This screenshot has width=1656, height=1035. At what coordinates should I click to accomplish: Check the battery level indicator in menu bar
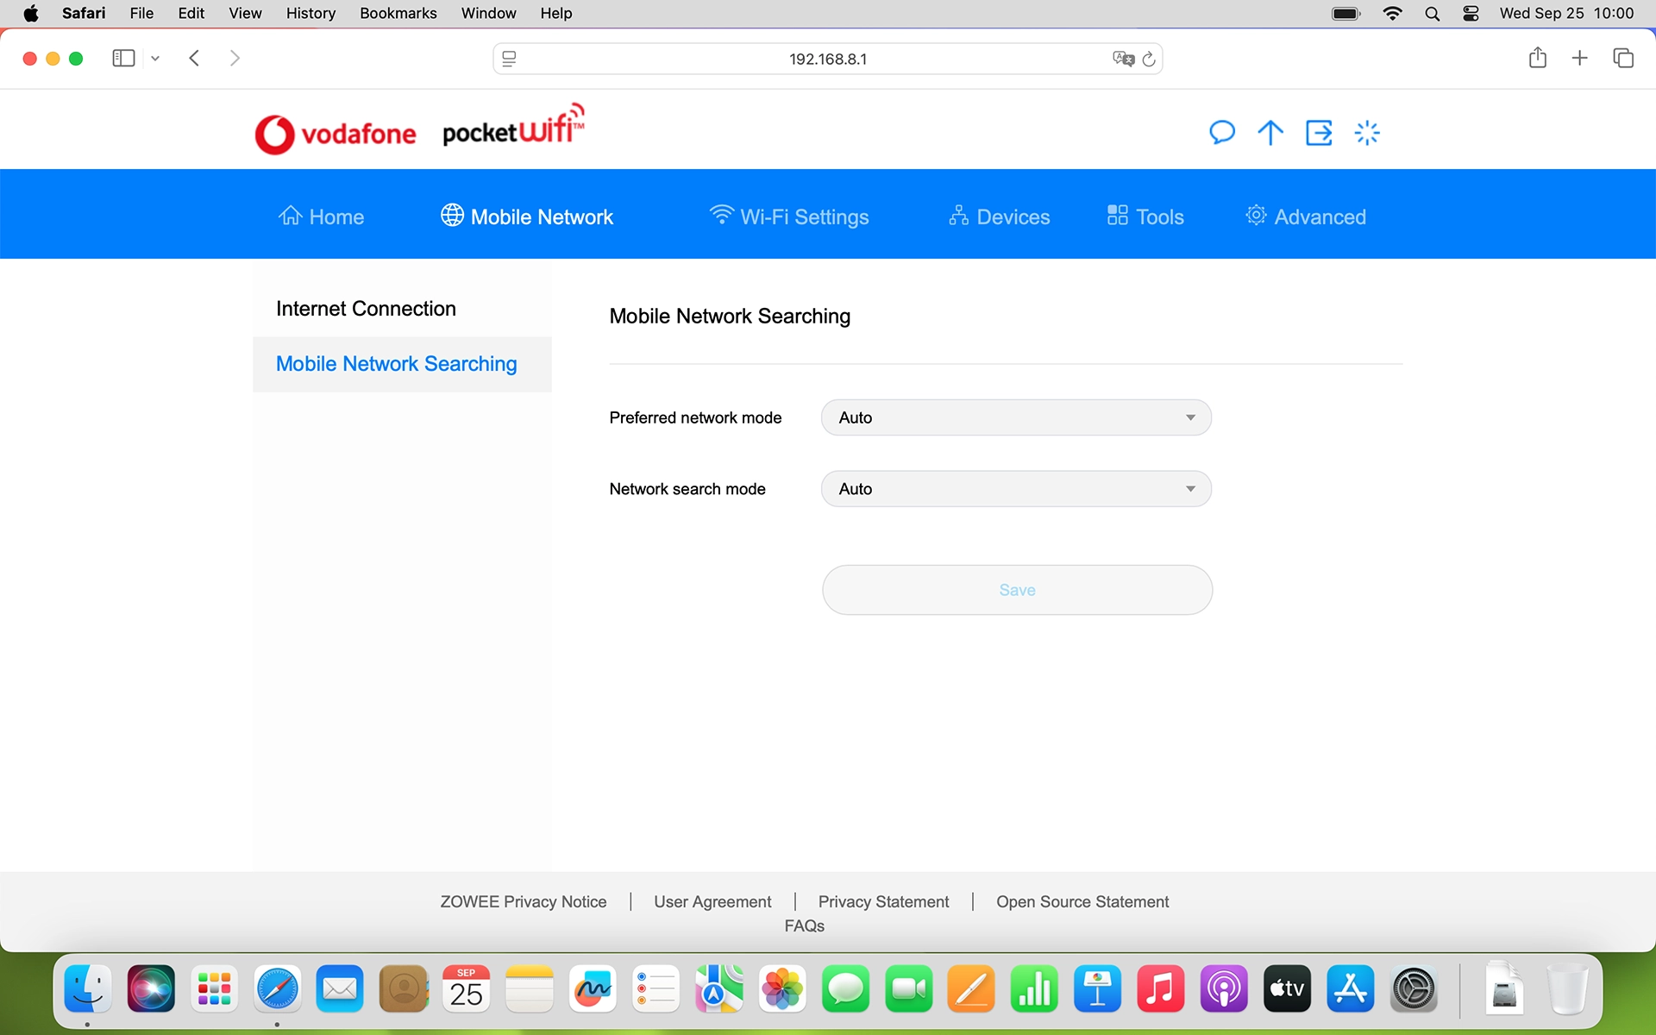(x=1345, y=13)
